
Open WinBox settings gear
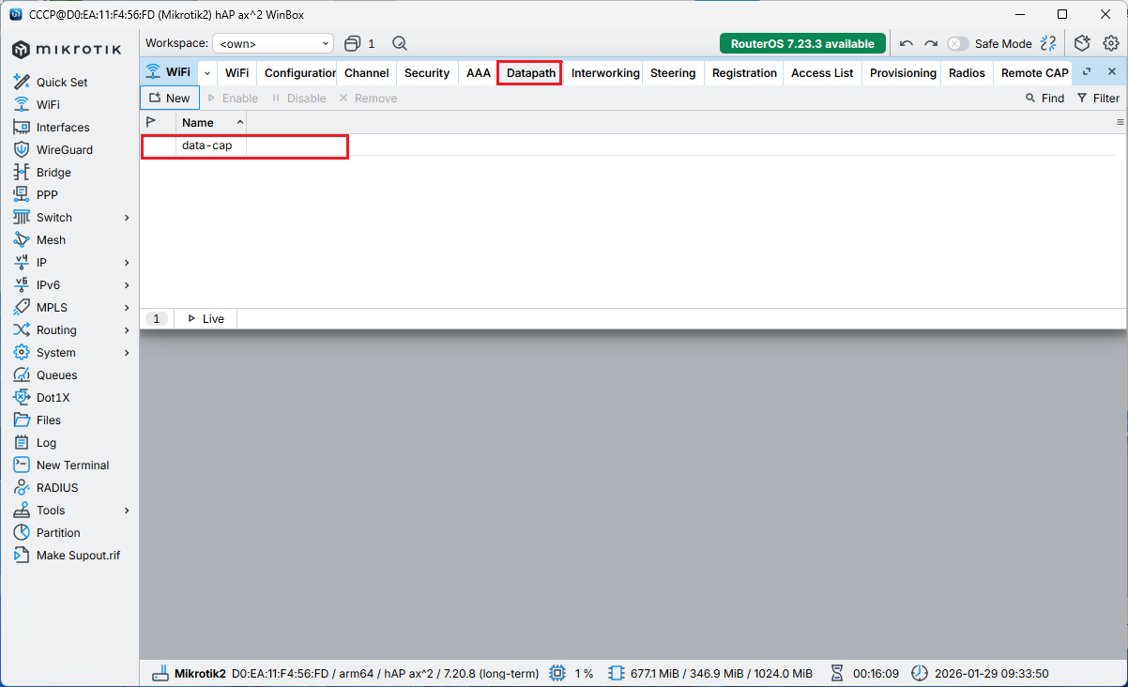tap(1110, 43)
